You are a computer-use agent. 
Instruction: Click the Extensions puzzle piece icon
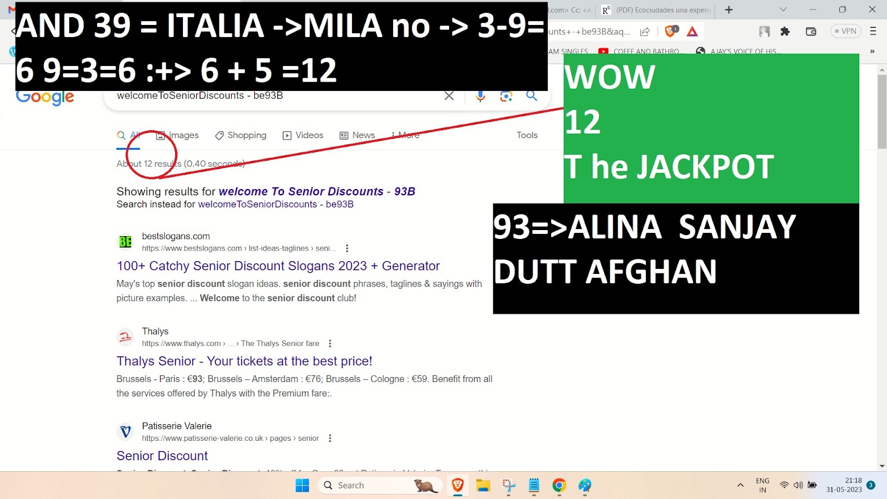(x=785, y=32)
